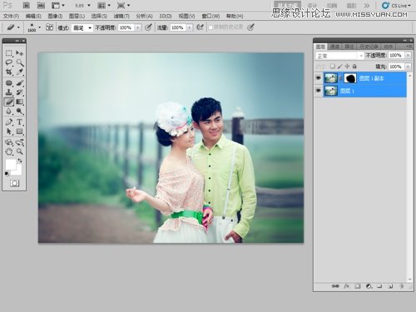Open the flow slider arrow
The height and width of the screenshot is (312, 416).
[190, 27]
